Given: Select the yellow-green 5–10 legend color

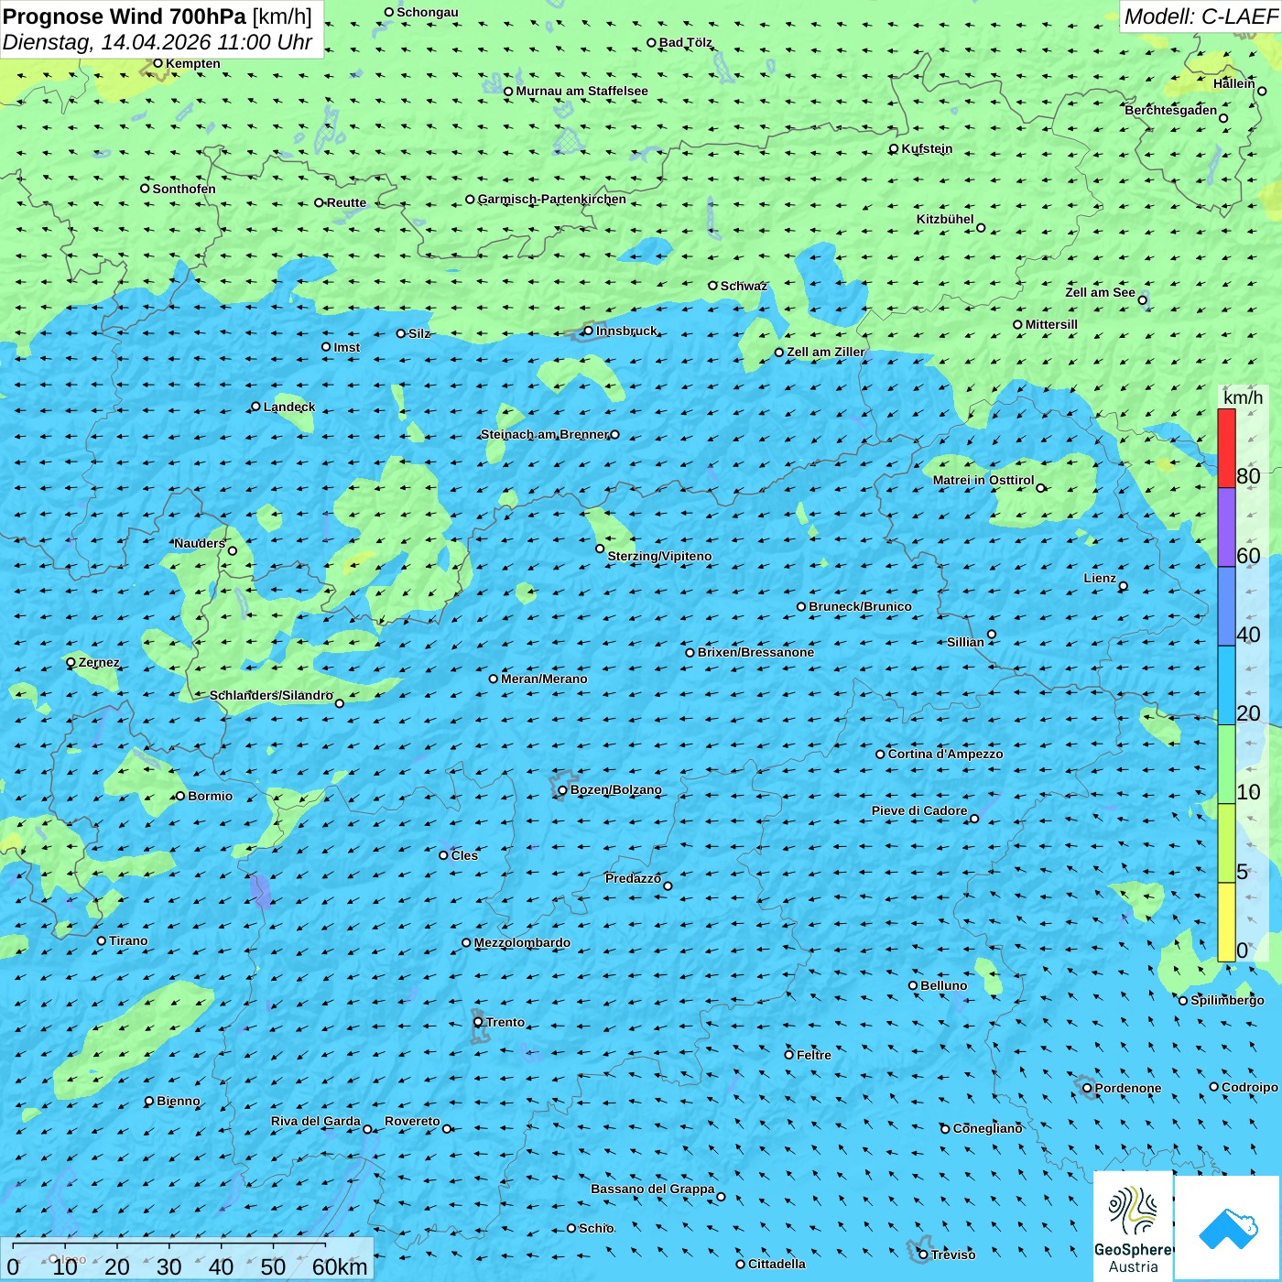Looking at the screenshot, I should point(1226,843).
